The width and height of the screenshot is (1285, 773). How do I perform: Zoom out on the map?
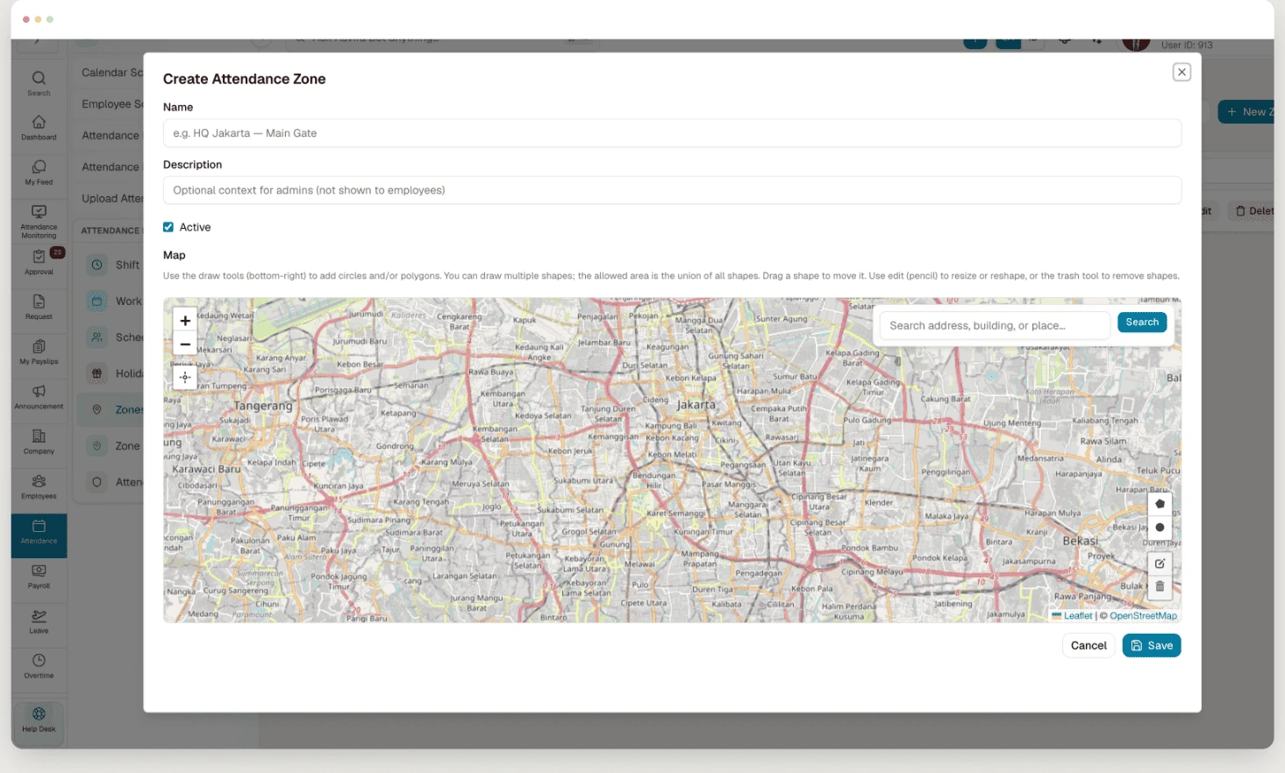pyautogui.click(x=185, y=344)
